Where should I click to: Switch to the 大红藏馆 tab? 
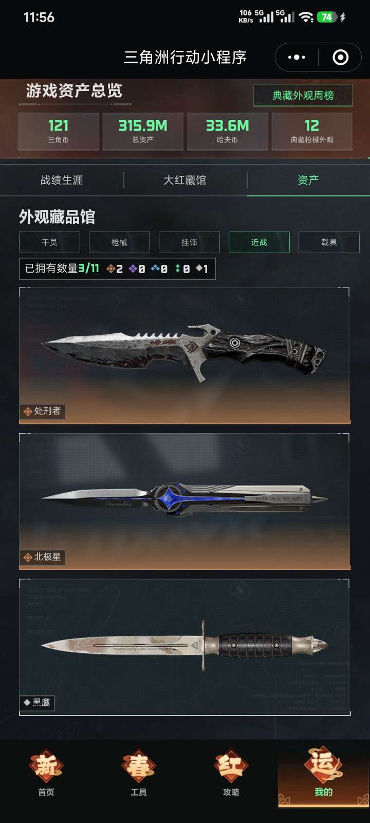click(185, 180)
